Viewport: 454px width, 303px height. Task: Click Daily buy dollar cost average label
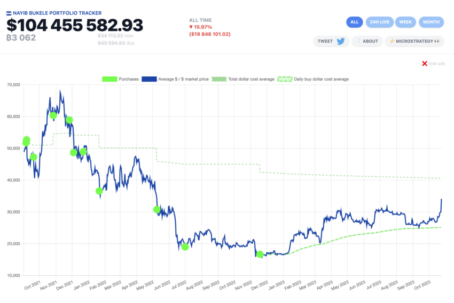pos(321,79)
